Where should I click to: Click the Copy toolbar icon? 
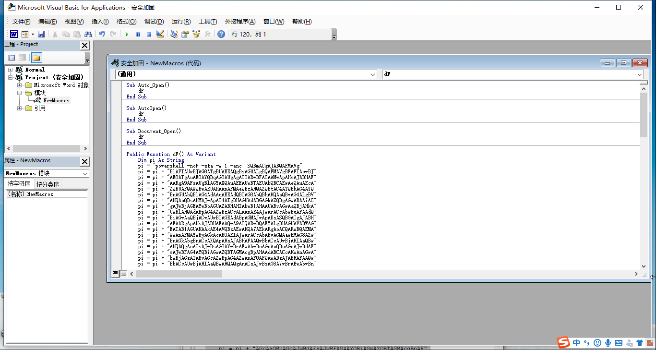tap(66, 34)
